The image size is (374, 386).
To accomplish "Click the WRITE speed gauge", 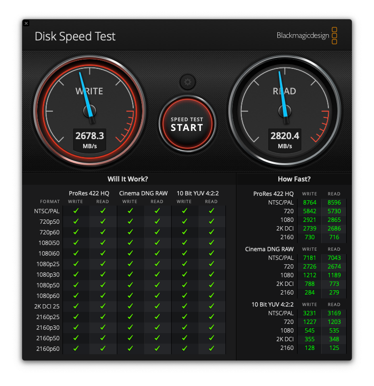I will tap(89, 111).
